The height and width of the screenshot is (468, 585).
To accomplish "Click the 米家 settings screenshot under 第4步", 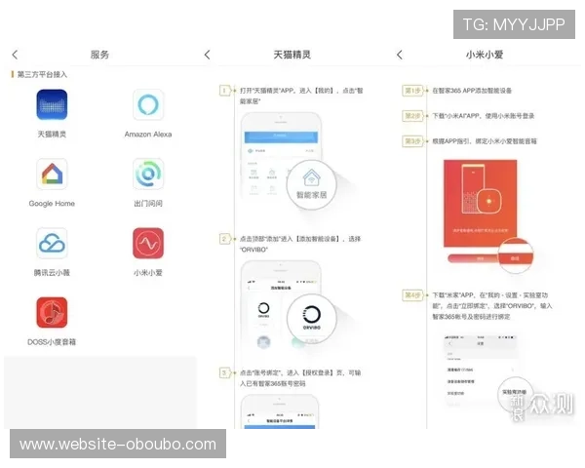I will tap(482, 370).
